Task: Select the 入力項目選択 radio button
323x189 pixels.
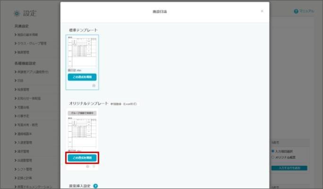Action: [273, 151]
